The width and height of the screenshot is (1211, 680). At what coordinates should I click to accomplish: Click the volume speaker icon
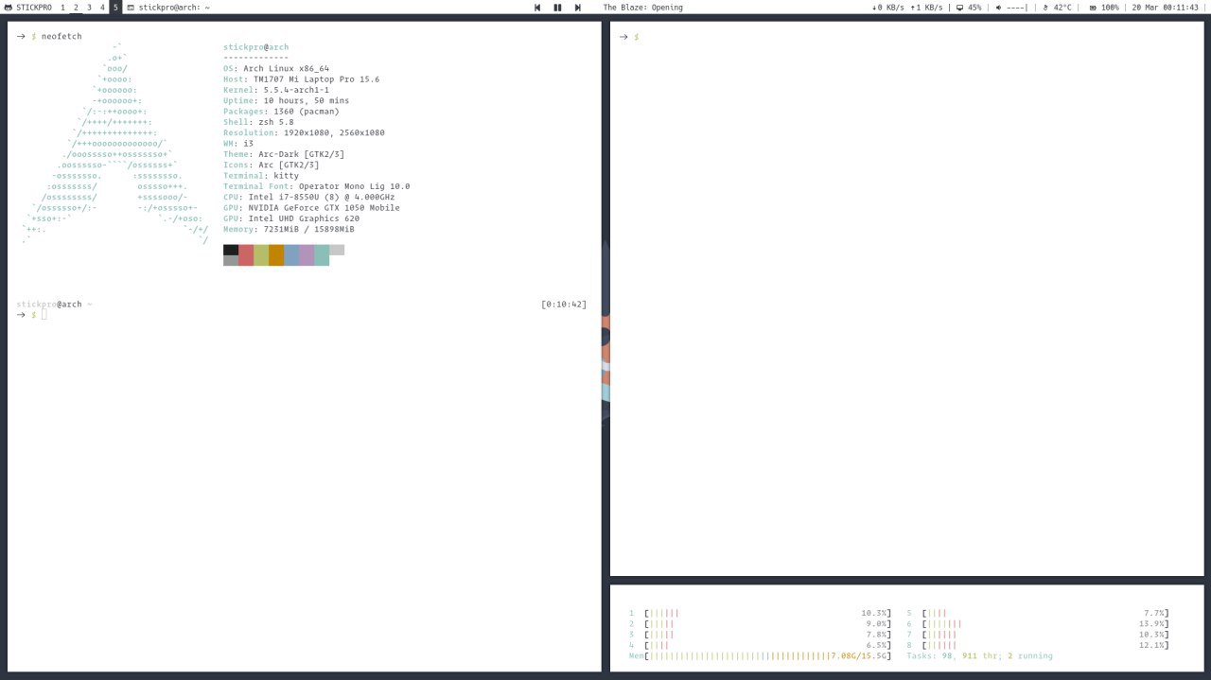point(999,8)
